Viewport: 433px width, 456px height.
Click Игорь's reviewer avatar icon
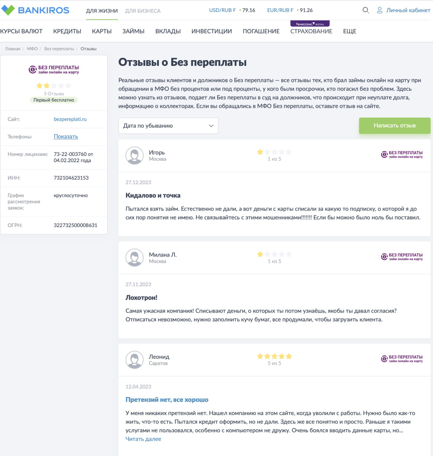click(x=134, y=155)
